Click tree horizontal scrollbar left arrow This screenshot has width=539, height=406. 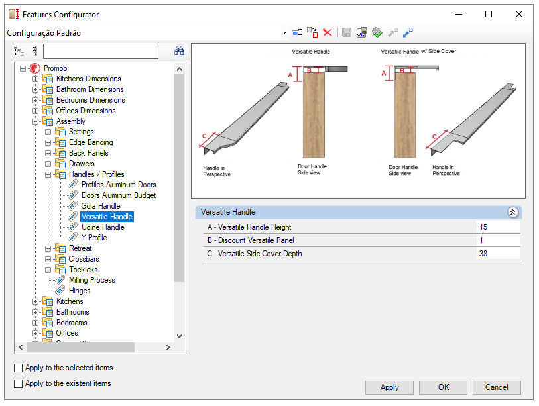point(21,348)
